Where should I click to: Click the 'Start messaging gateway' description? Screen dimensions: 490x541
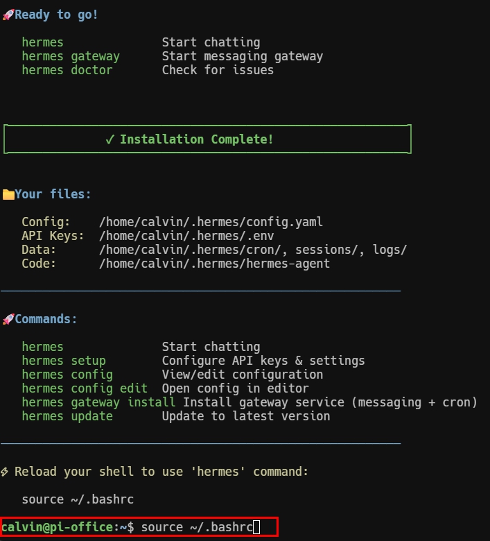243,56
